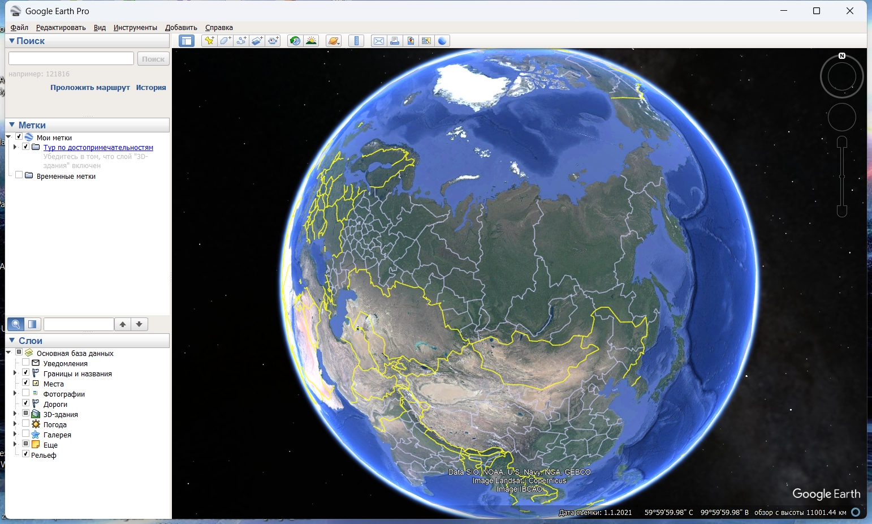This screenshot has height=524, width=872.
Task: Open the Инструменты menu
Action: (135, 27)
